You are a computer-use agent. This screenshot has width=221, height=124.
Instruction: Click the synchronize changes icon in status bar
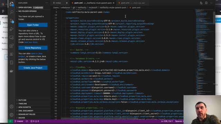pos(27,121)
